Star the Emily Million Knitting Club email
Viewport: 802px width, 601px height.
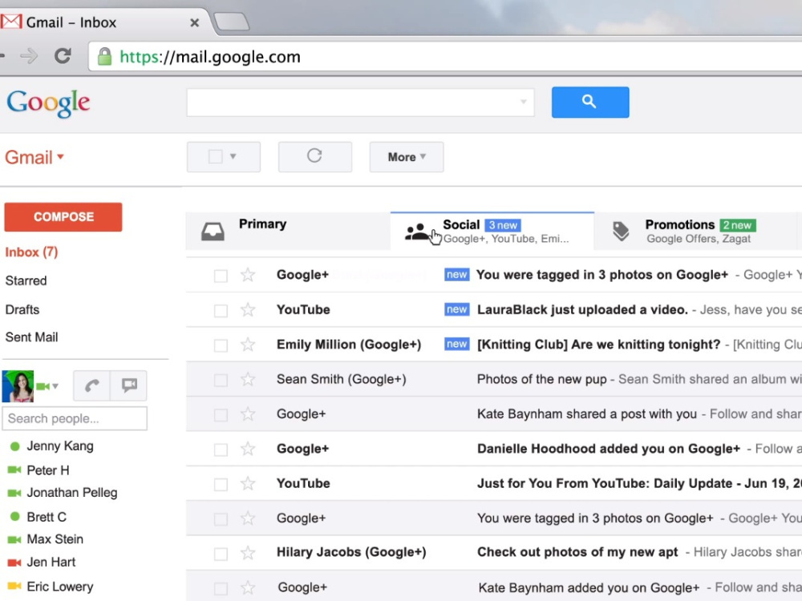[x=248, y=345]
